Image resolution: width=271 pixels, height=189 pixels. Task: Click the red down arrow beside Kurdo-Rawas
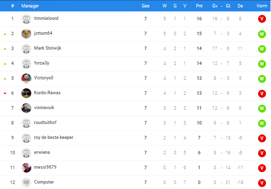point(5,93)
